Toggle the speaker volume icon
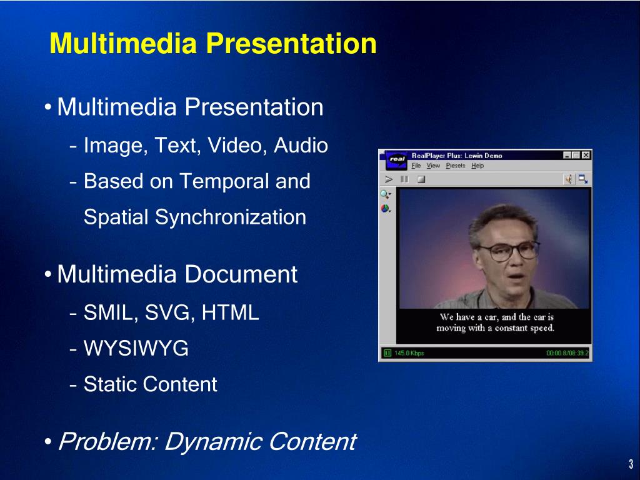The image size is (640, 480). point(569,179)
